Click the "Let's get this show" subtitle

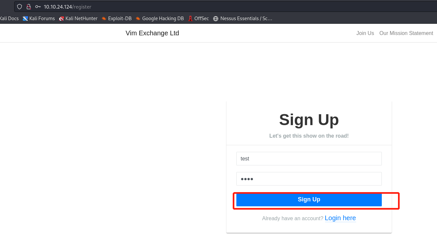click(x=309, y=136)
